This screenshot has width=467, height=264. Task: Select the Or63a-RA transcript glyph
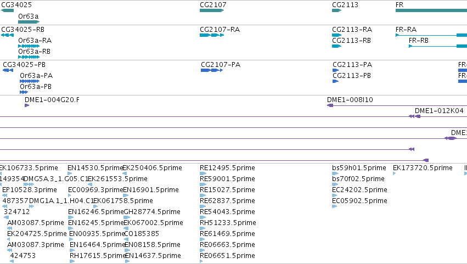[x=29, y=46]
